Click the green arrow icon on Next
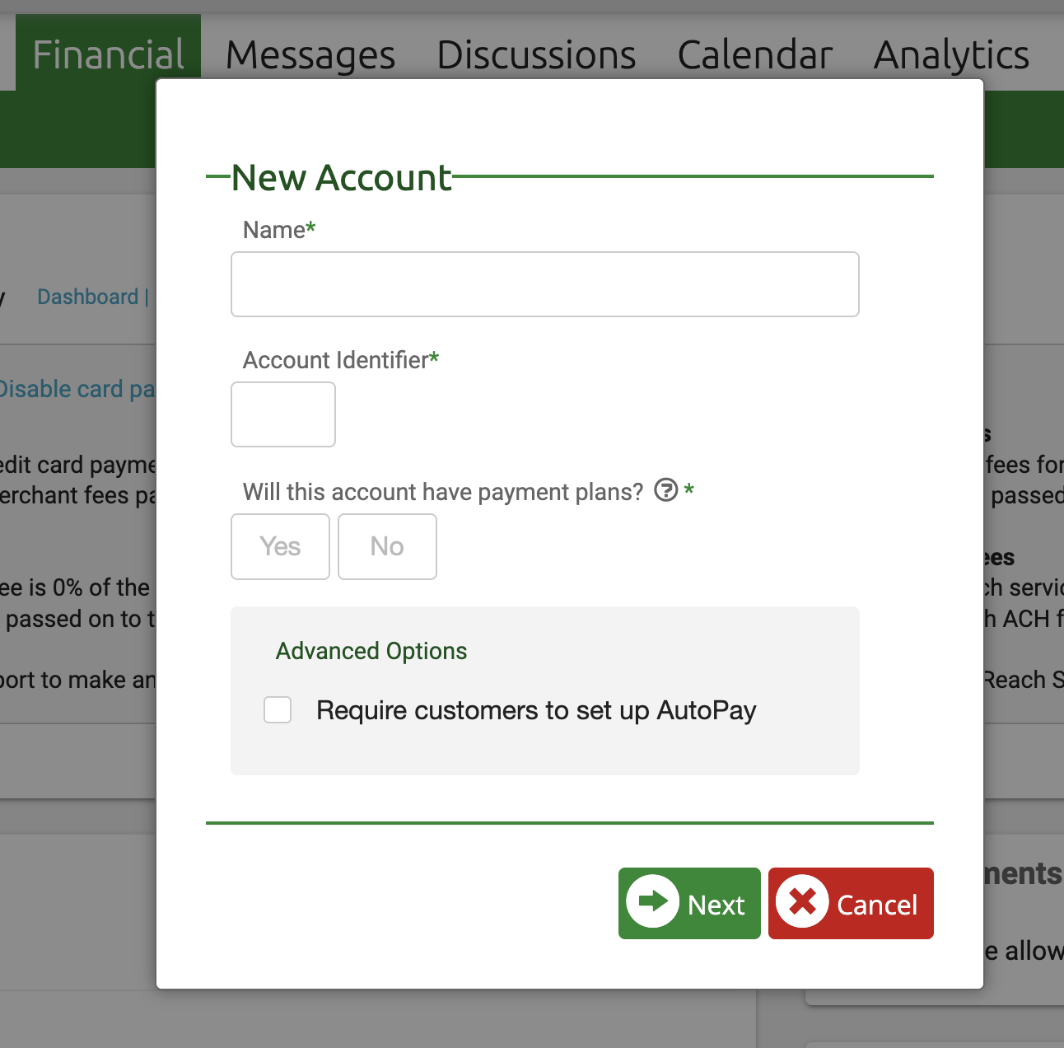This screenshot has height=1048, width=1064. pyautogui.click(x=652, y=901)
